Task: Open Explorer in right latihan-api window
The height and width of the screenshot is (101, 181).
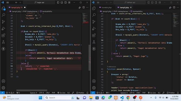Action: pyautogui.click(x=94, y=8)
